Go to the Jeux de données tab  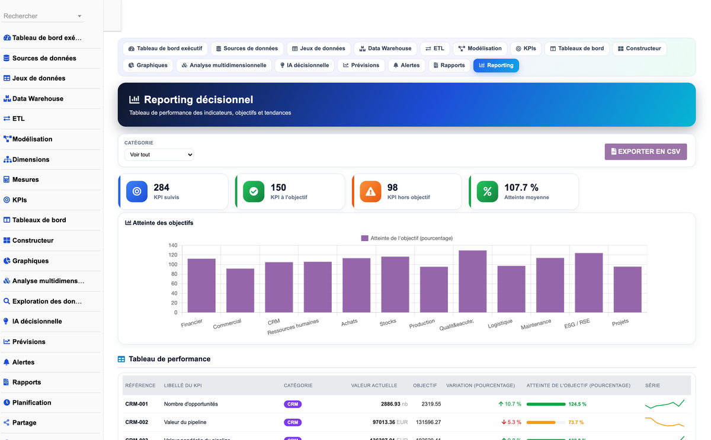click(319, 49)
